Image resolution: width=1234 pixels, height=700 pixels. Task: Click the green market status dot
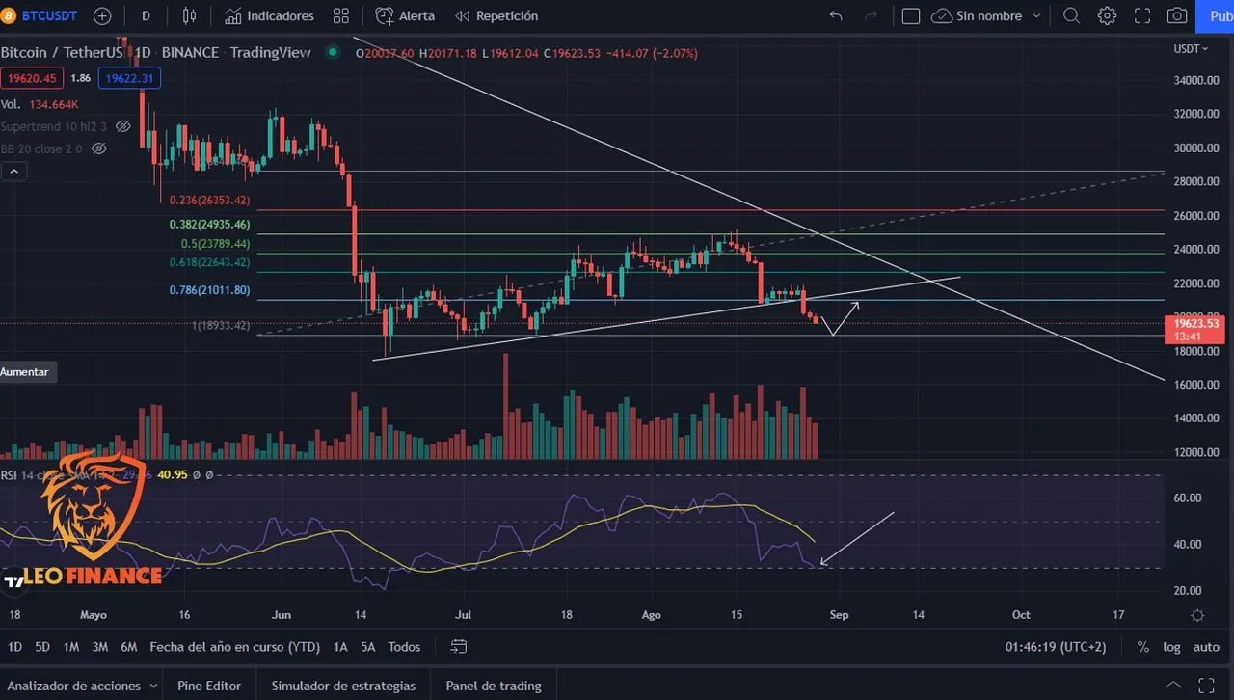[x=333, y=52]
